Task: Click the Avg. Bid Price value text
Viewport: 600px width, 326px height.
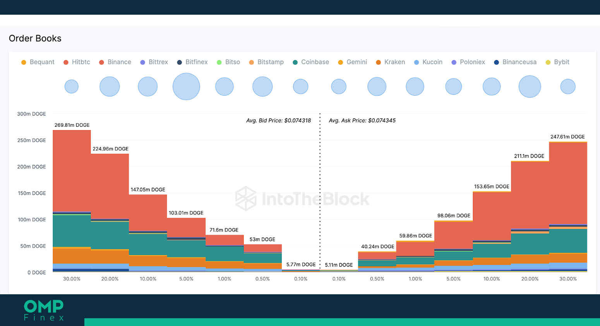Action: click(278, 120)
